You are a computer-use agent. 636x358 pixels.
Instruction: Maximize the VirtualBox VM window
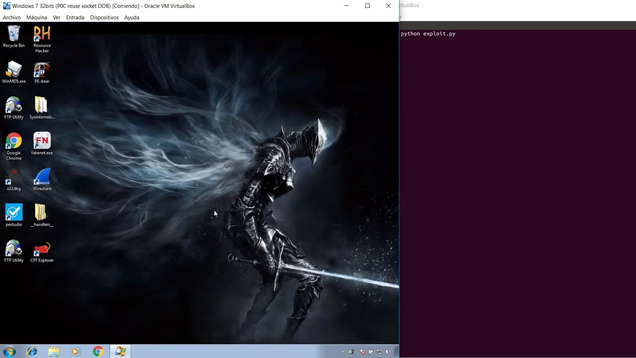click(367, 6)
